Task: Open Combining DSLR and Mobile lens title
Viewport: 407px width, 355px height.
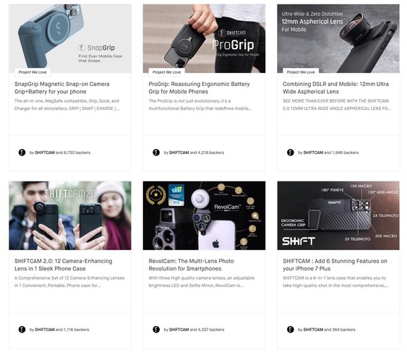Action: (x=335, y=87)
